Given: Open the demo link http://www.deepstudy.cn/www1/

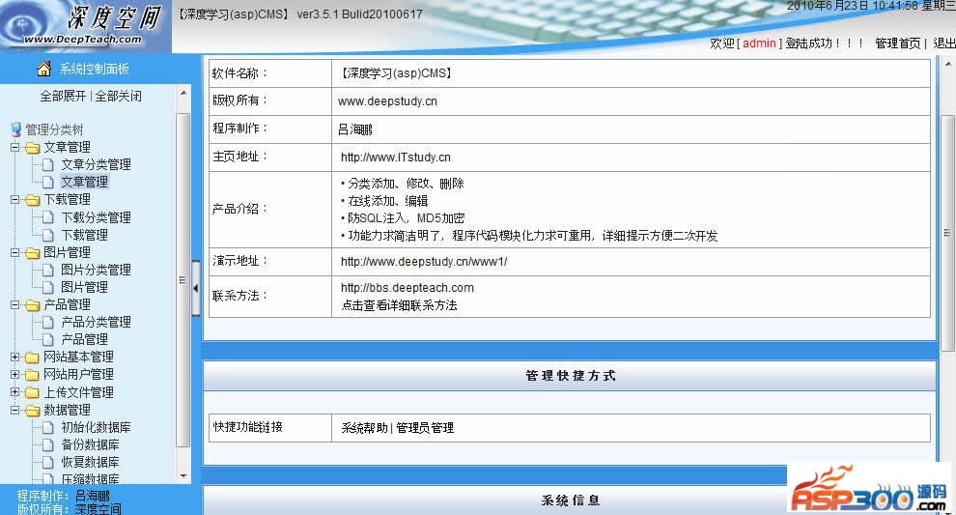Looking at the screenshot, I should tap(424, 262).
